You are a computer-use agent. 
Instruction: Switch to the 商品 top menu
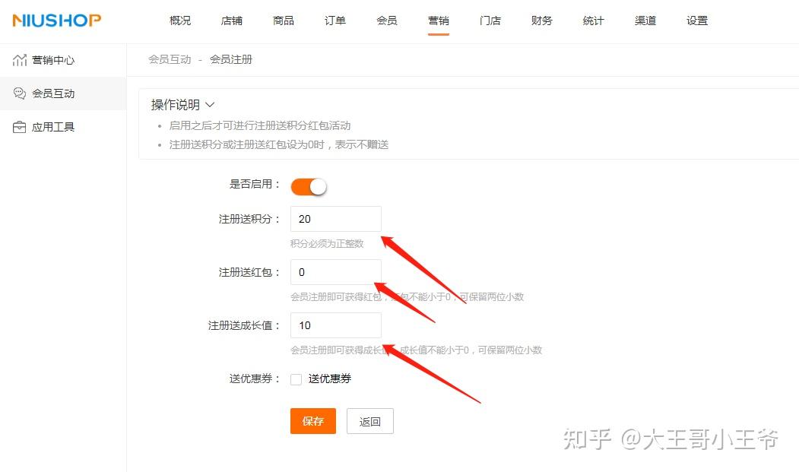[x=284, y=21]
